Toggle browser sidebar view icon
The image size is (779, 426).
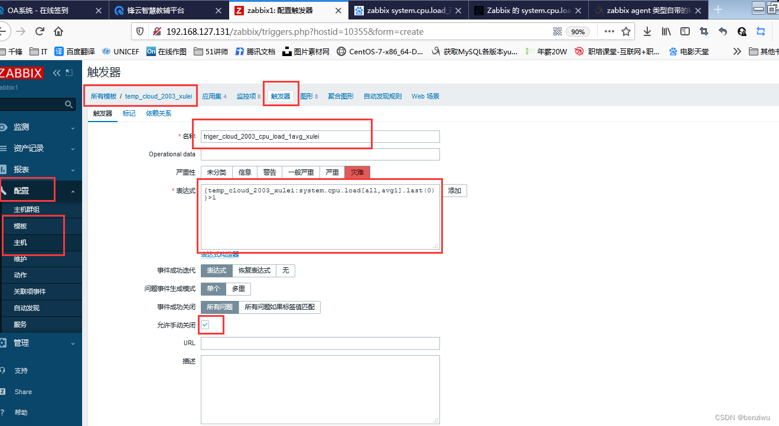pyautogui.click(x=685, y=31)
